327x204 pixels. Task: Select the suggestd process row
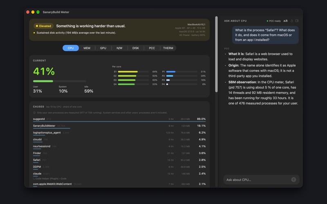coord(119,119)
